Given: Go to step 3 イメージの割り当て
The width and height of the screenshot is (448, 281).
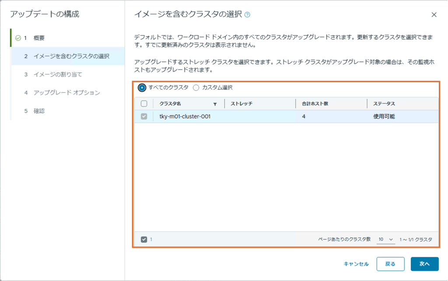Looking at the screenshot, I should click(x=57, y=74).
